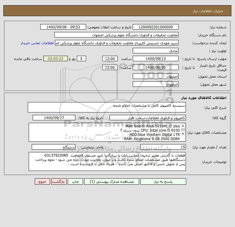Click the buyer notes text area
235x227 pixels.
tap(107, 161)
